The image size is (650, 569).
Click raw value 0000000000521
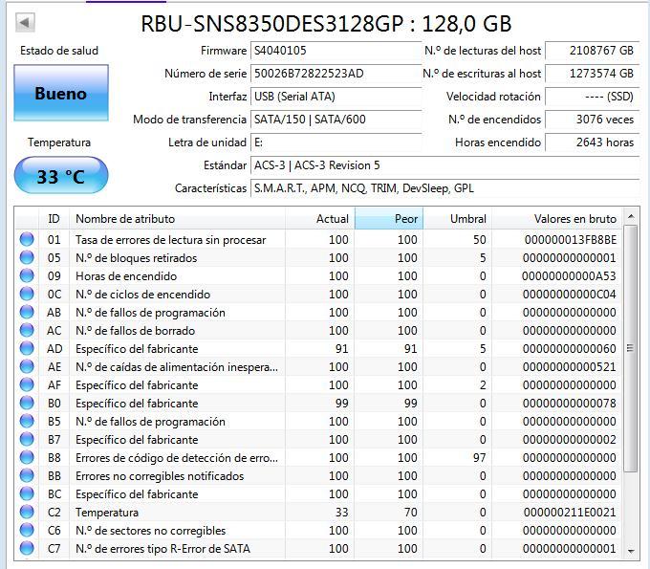(x=569, y=367)
